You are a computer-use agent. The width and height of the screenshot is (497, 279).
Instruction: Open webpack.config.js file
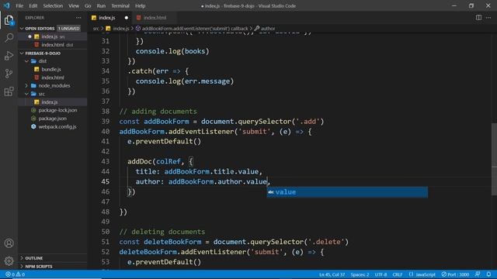point(52,127)
